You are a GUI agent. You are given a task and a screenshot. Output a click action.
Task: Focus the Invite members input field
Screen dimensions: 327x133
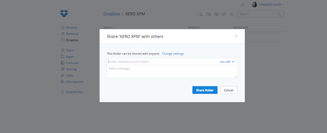coord(163,62)
